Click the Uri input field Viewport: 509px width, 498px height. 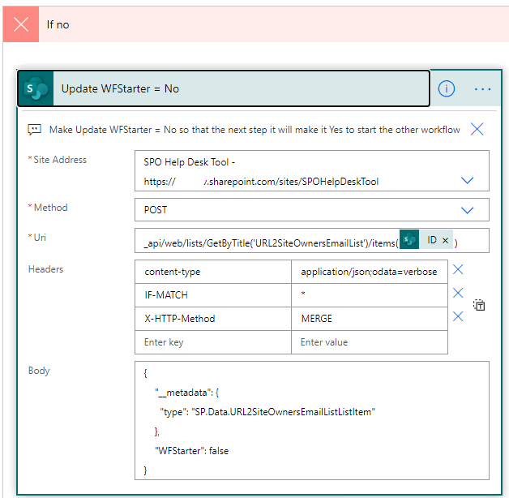pyautogui.click(x=267, y=241)
